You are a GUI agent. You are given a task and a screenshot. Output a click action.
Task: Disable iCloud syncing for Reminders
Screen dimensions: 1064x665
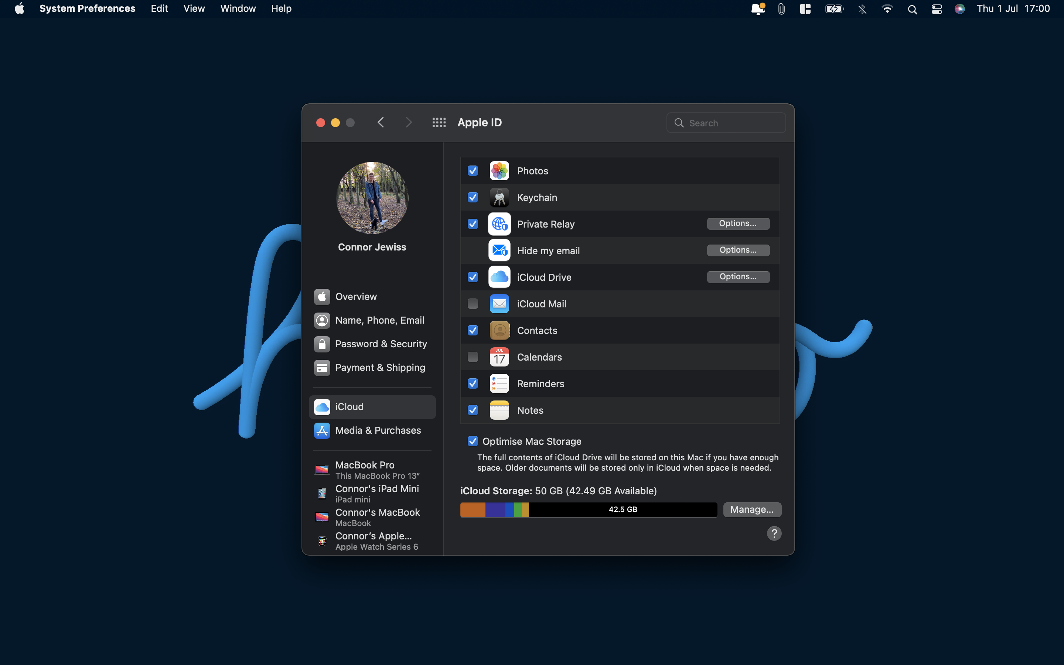(473, 383)
